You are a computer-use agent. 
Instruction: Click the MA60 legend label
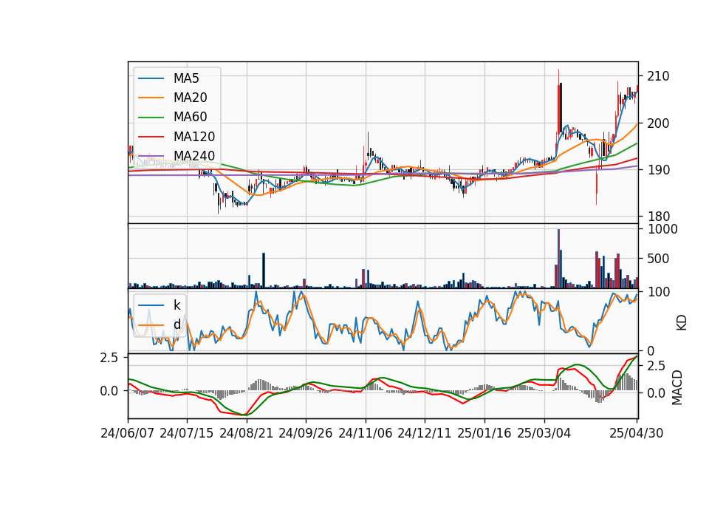pyautogui.click(x=190, y=118)
